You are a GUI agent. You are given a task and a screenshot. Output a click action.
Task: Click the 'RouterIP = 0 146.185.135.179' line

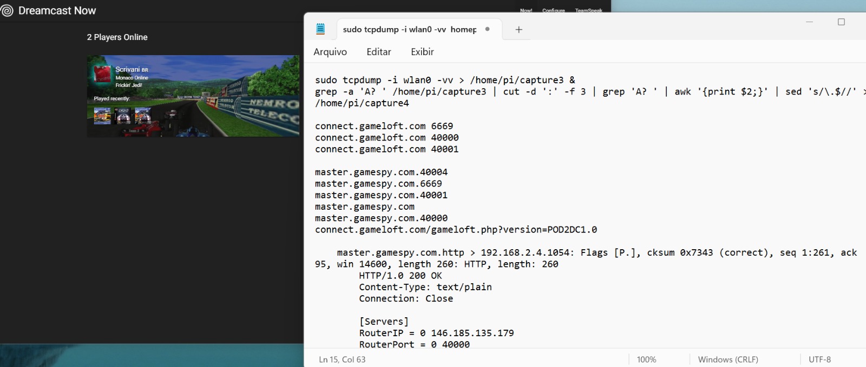436,333
